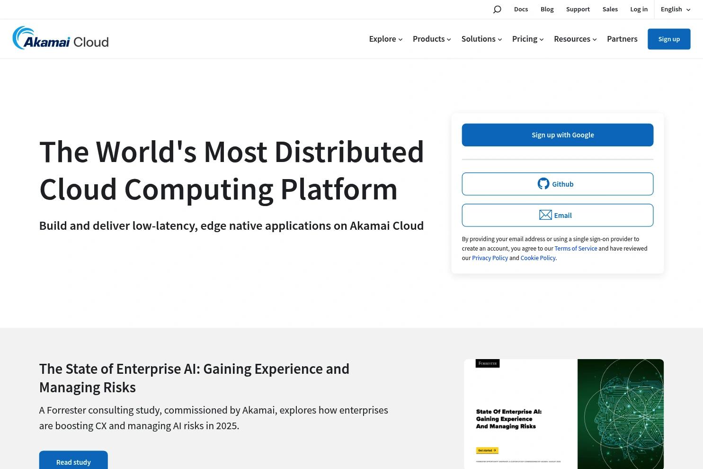Contact Sales from the top bar
The height and width of the screenshot is (469, 703).
pos(610,9)
